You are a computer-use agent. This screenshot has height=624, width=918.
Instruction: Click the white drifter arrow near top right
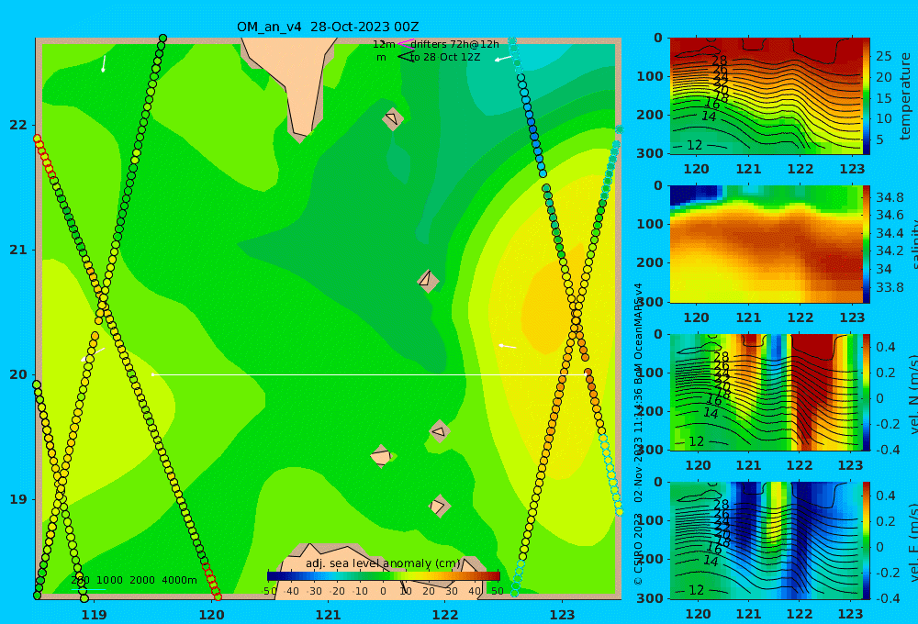click(503, 59)
